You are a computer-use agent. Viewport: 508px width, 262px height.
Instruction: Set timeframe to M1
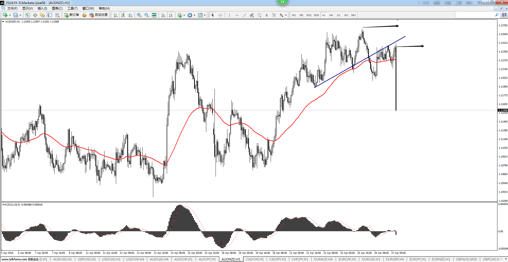click(294, 15)
